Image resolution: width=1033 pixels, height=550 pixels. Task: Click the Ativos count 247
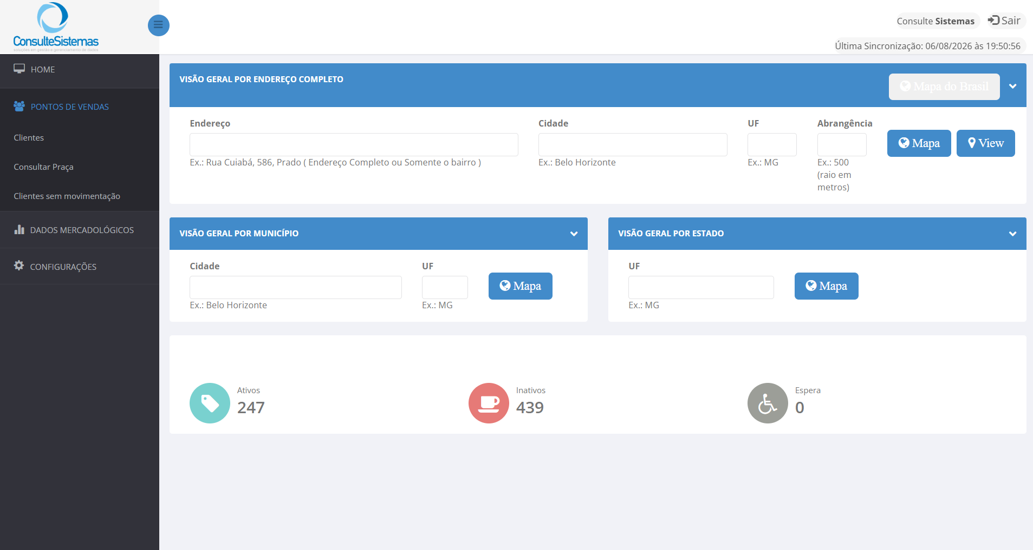tap(251, 407)
